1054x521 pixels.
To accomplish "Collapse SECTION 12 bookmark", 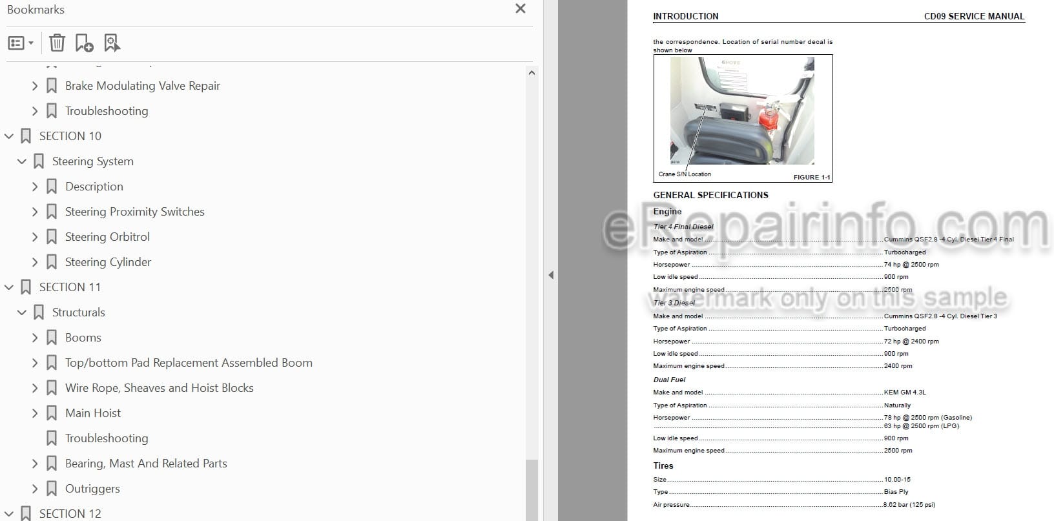I will pos(9,514).
